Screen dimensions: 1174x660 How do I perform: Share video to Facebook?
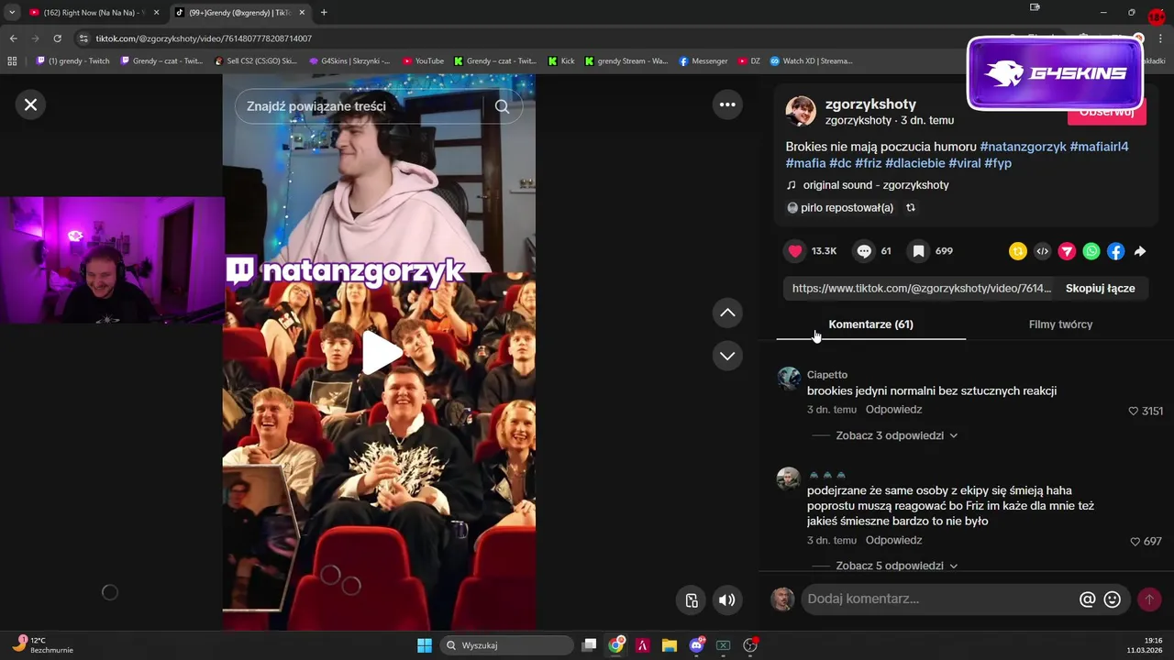coord(1115,251)
